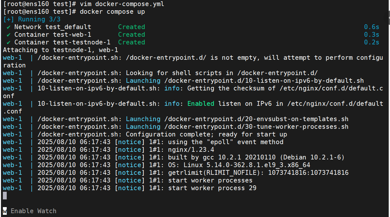This screenshot has height=217, width=390.
Task: Click 'OS: Linux 5.14.0-362.8.1.el9_3.x86_64' text
Action: [x=239, y=165]
